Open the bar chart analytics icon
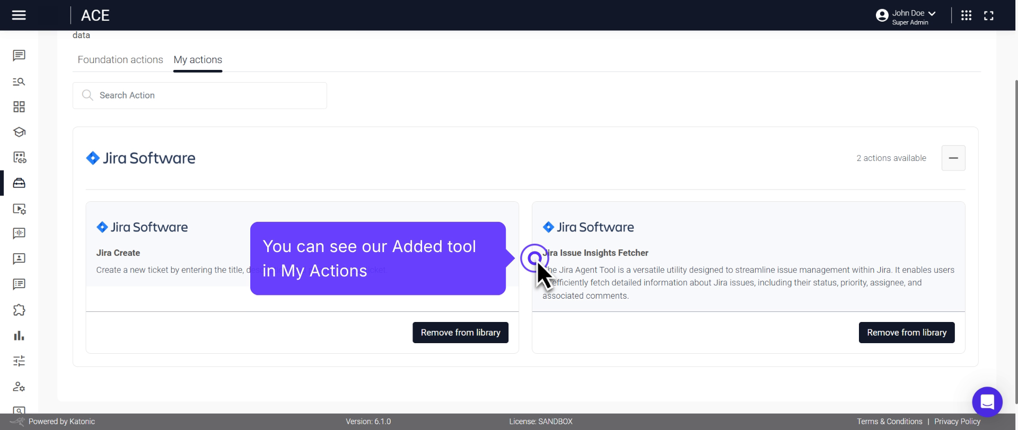This screenshot has height=430, width=1018. (19, 336)
